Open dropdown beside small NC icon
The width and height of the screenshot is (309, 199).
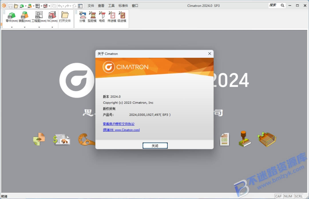(x=49, y=6)
